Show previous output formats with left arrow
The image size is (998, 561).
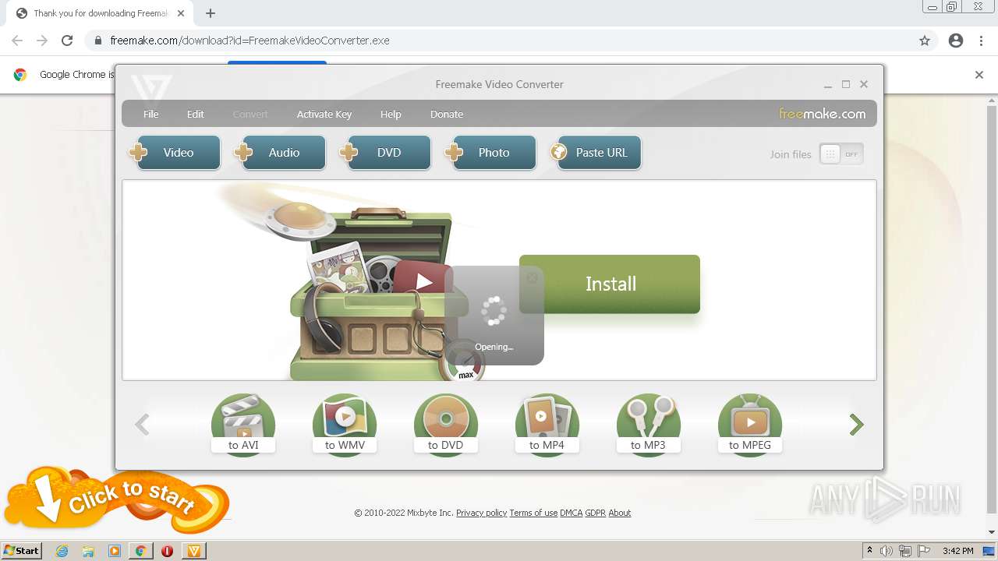[142, 425]
